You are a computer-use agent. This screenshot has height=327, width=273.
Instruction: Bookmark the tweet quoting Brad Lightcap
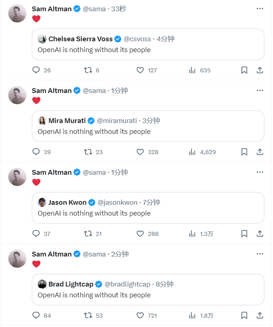point(244,315)
